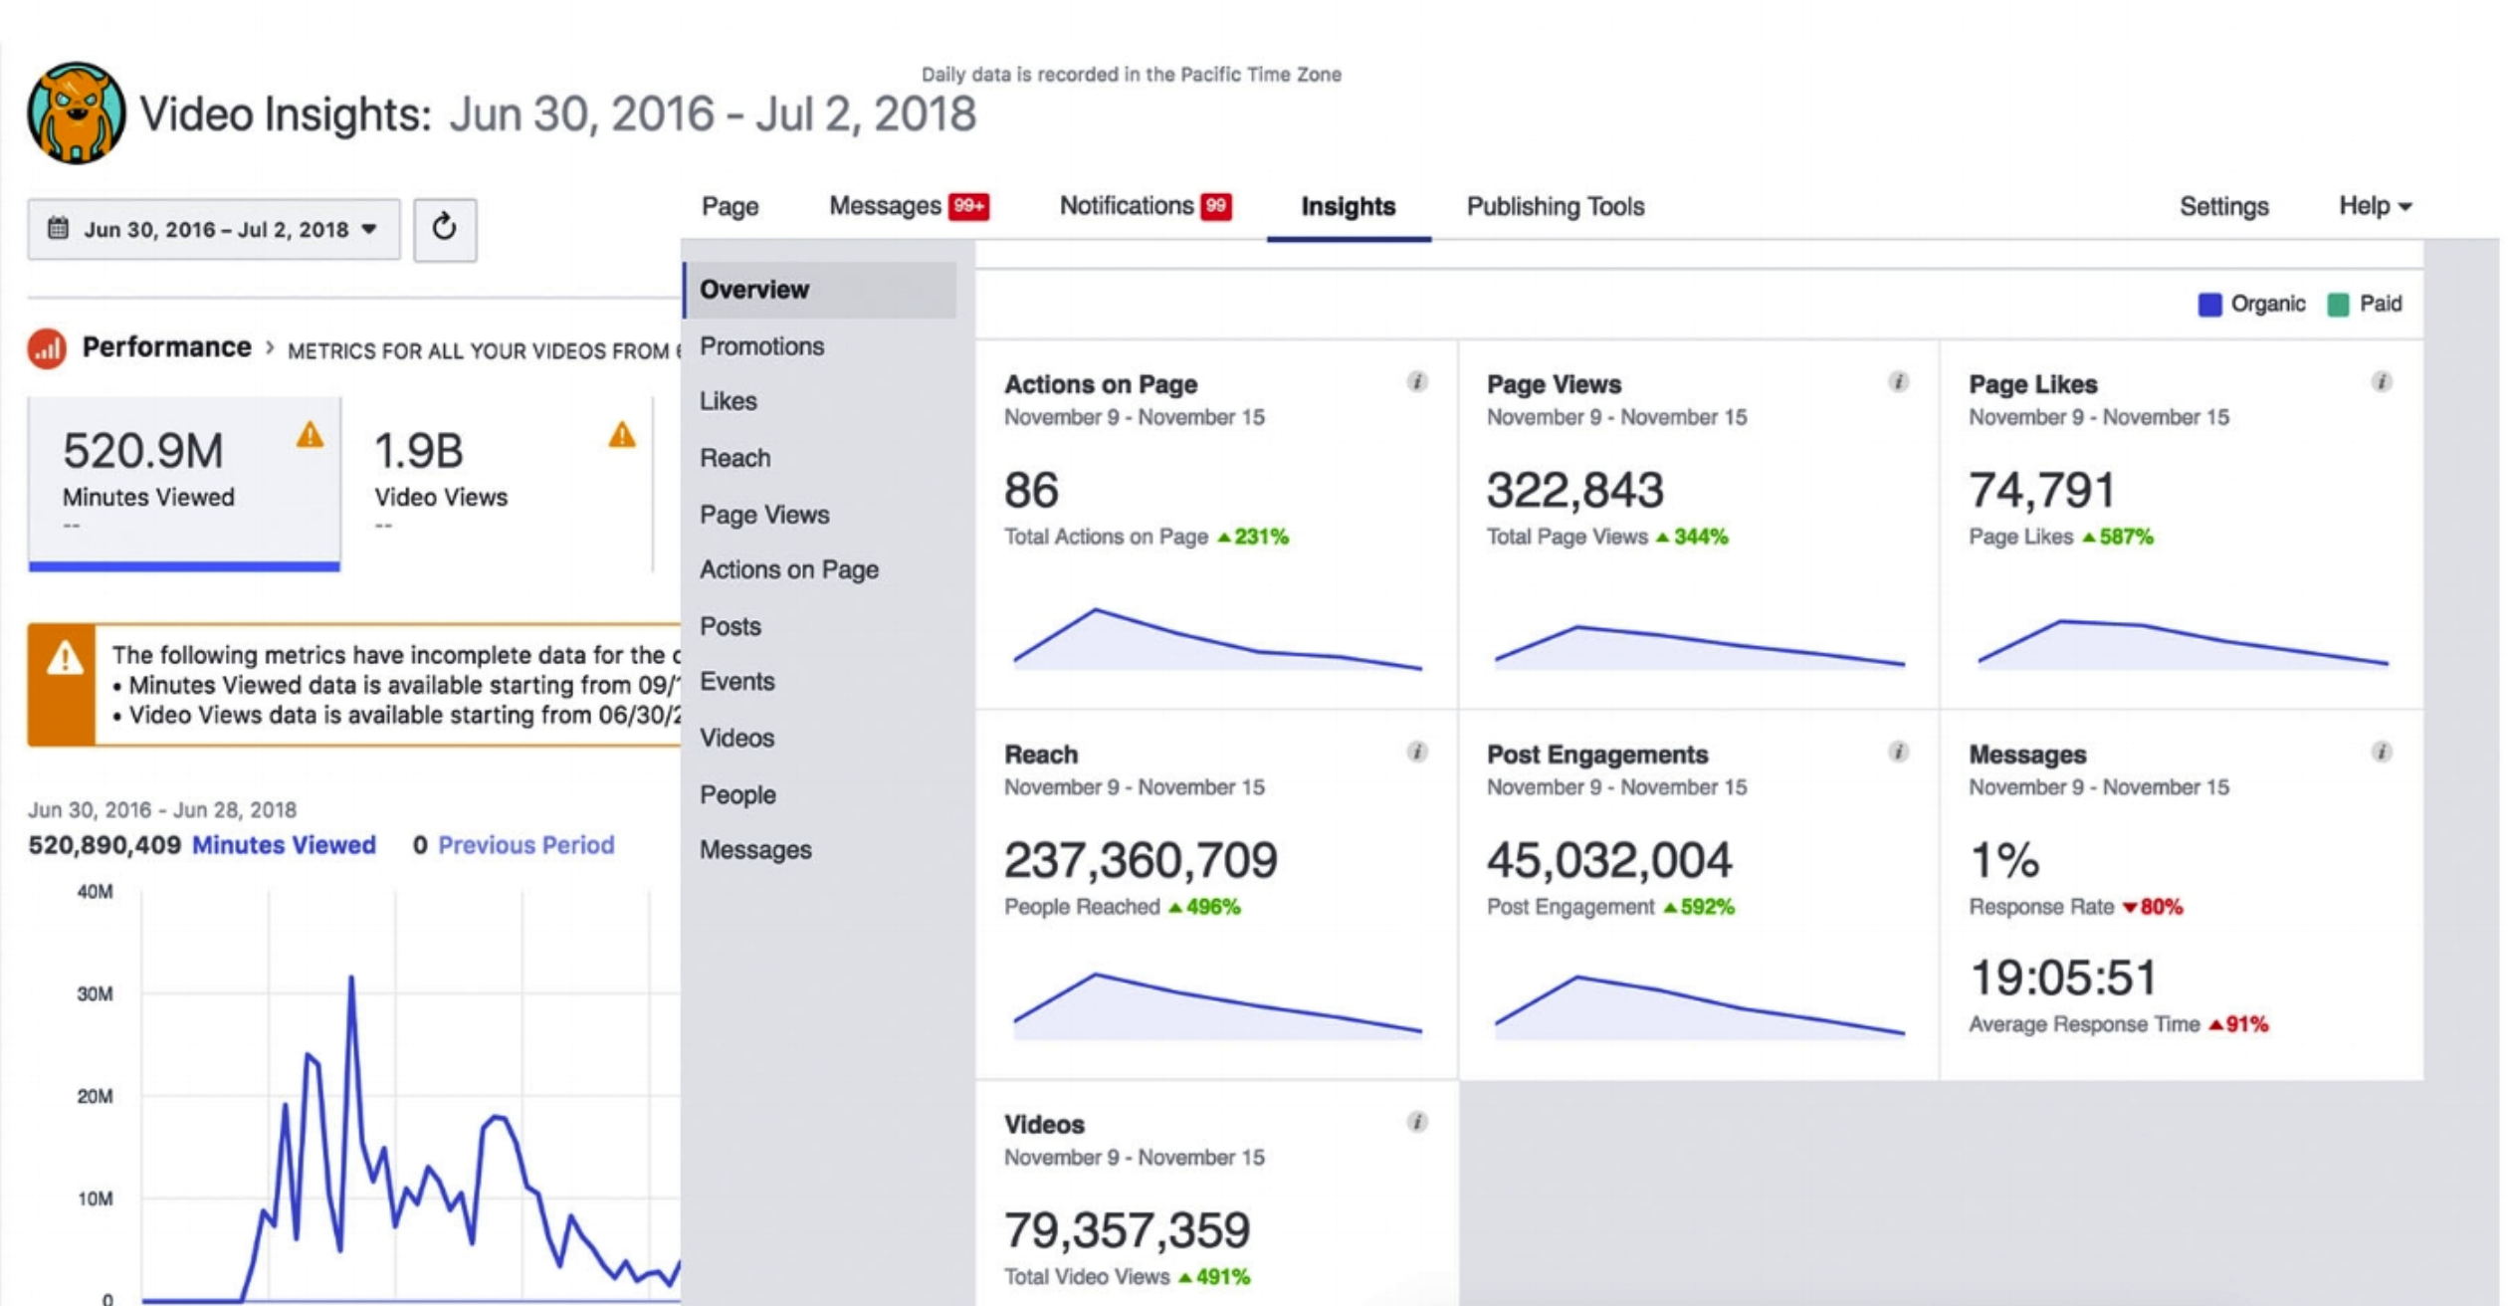The height and width of the screenshot is (1306, 2508).
Task: Select the 520.9M Minutes Viewed card
Action: coord(184,484)
